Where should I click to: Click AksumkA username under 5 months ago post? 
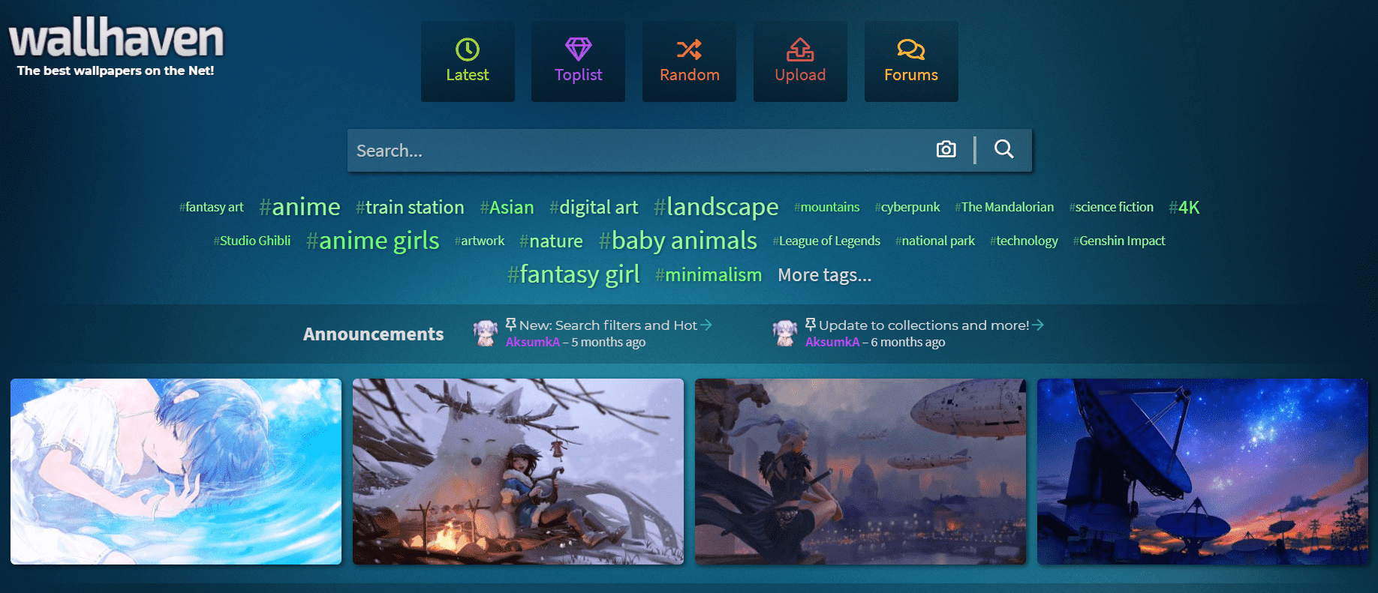click(x=532, y=342)
